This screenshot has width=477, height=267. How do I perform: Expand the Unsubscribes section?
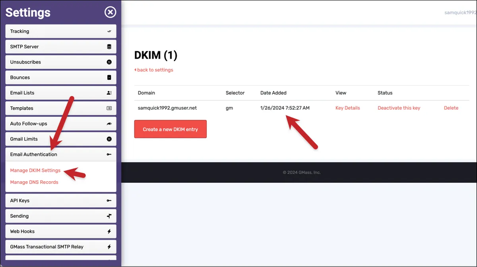coord(61,62)
